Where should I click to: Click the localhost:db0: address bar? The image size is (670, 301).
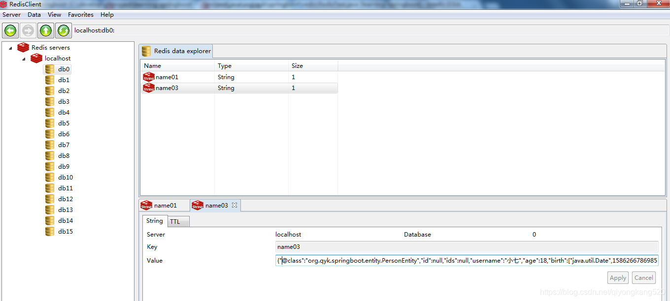[x=371, y=30]
